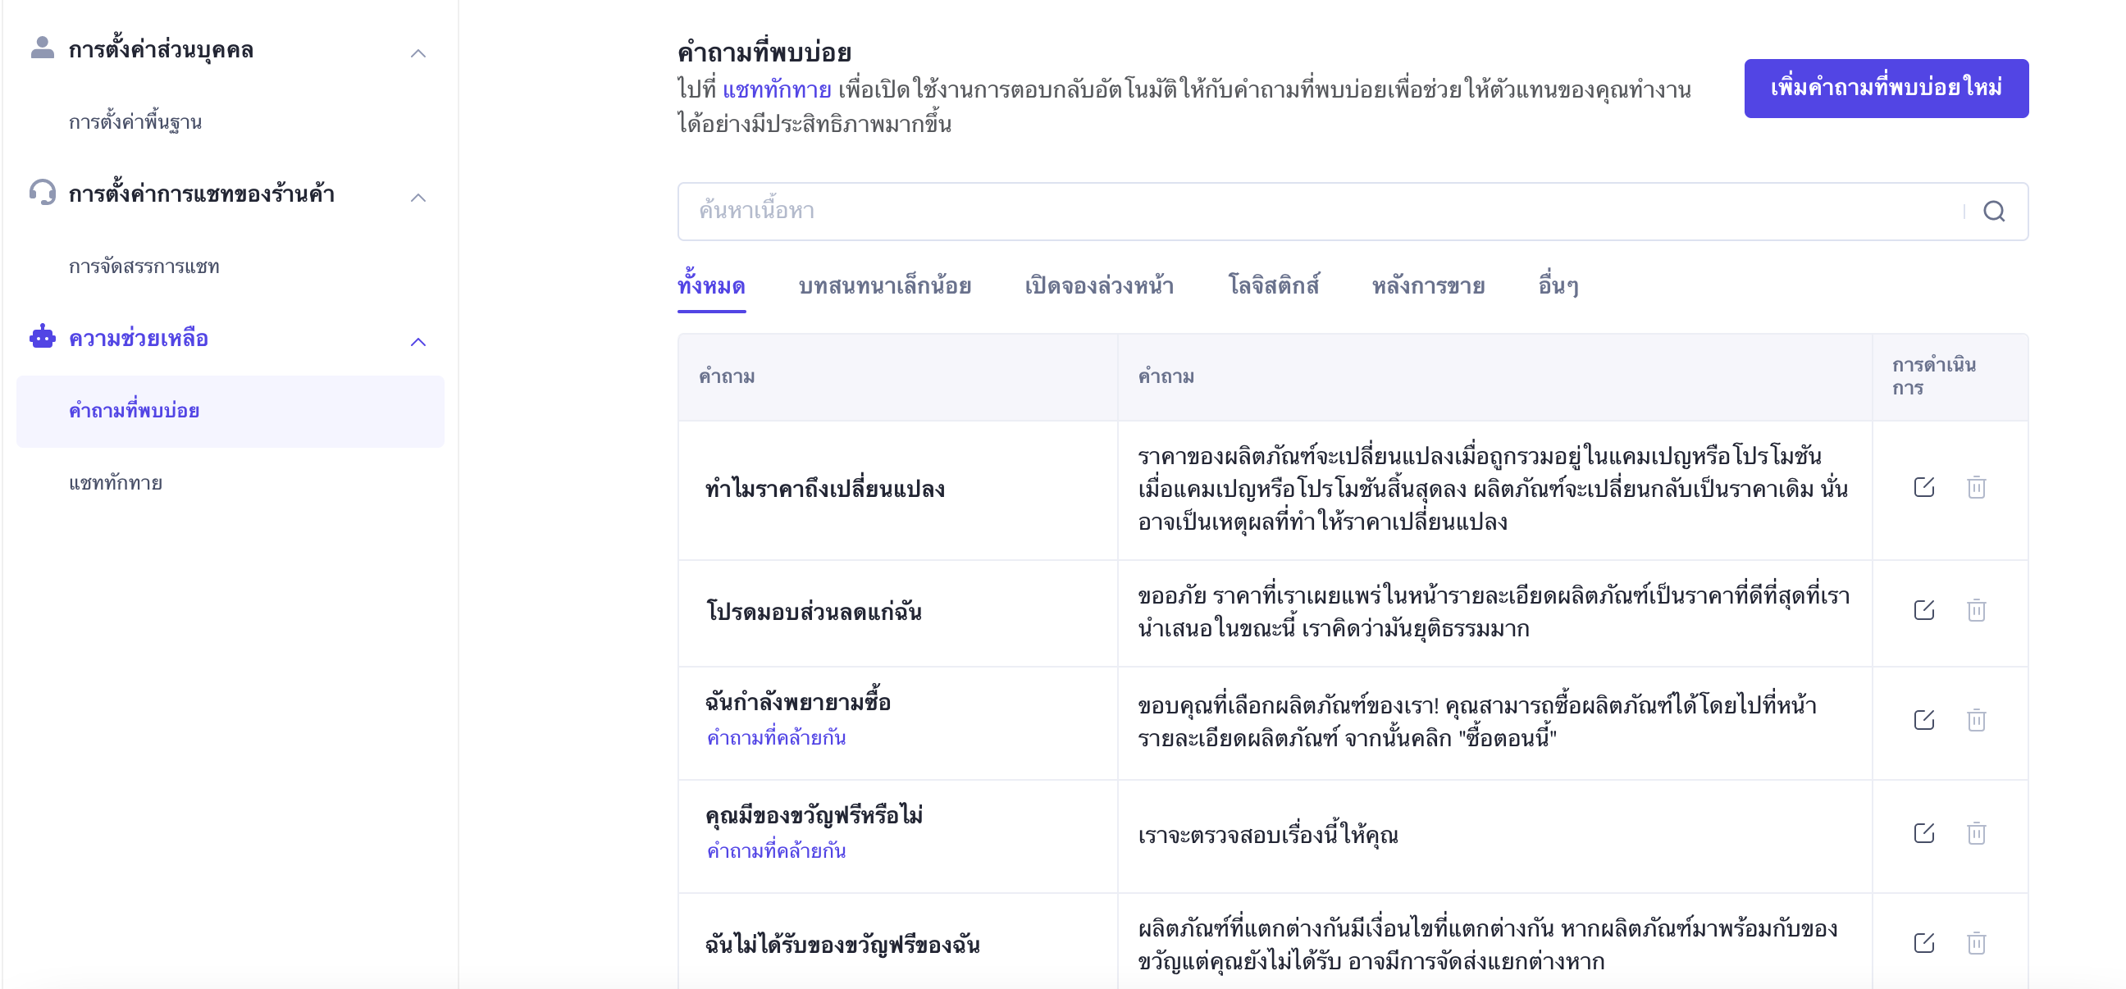Click เพิ่มคำถามที่พบบ่อยใหม่ button

1885,89
